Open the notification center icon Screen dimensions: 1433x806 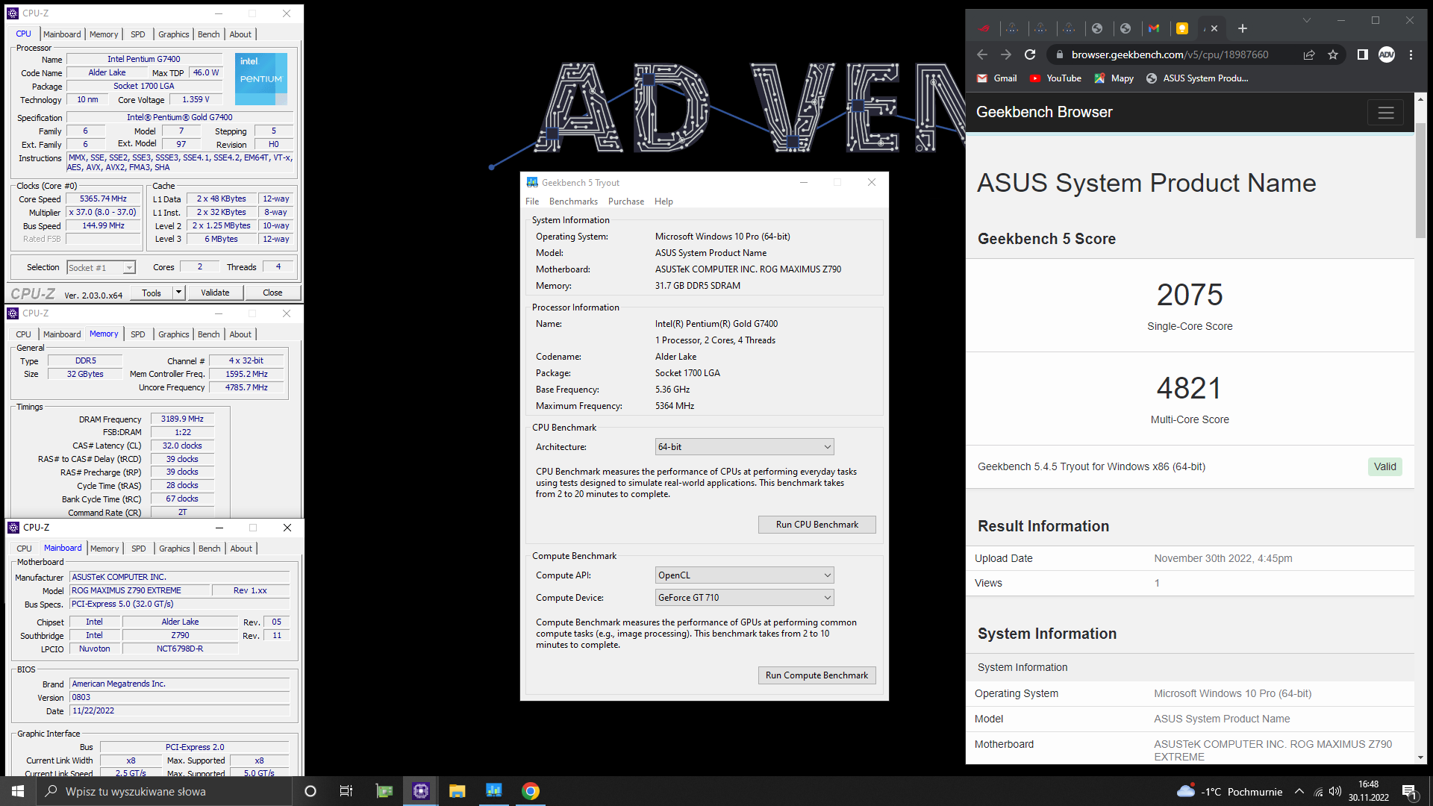tap(1410, 792)
